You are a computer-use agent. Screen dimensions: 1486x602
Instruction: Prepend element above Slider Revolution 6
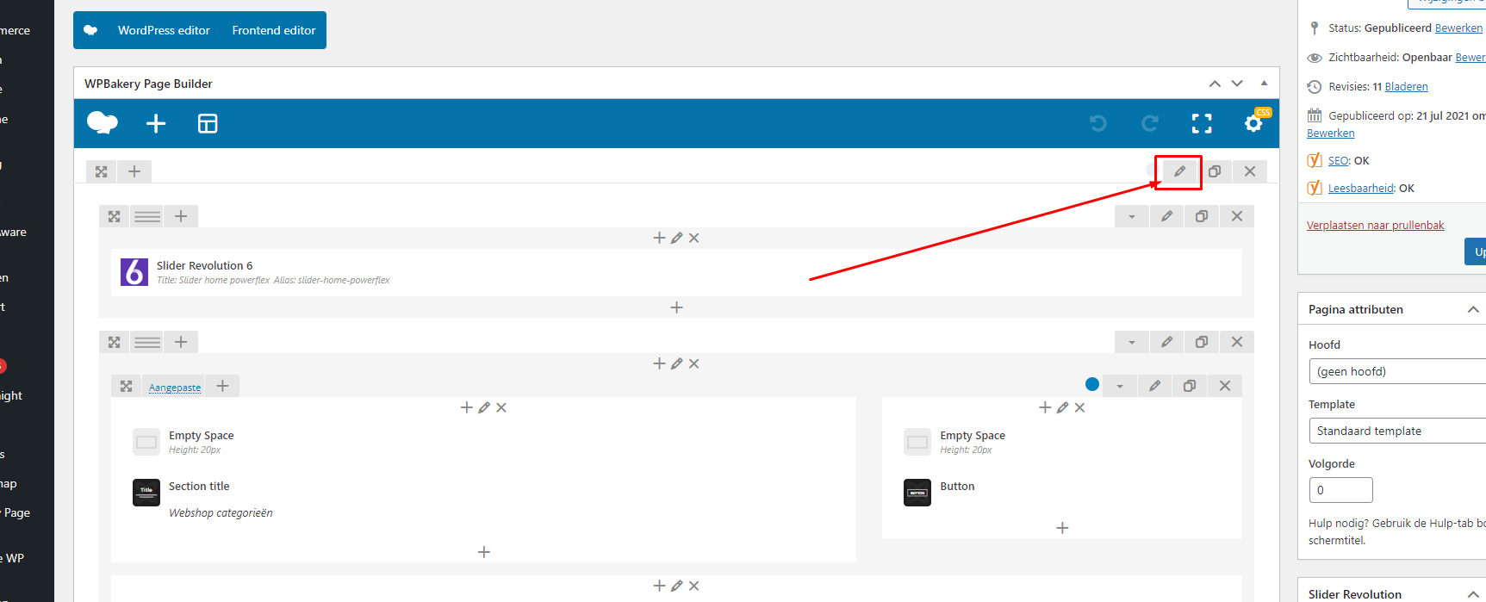pos(659,238)
